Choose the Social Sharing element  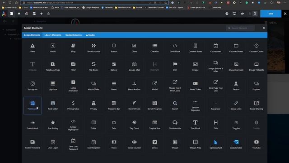click(256, 105)
